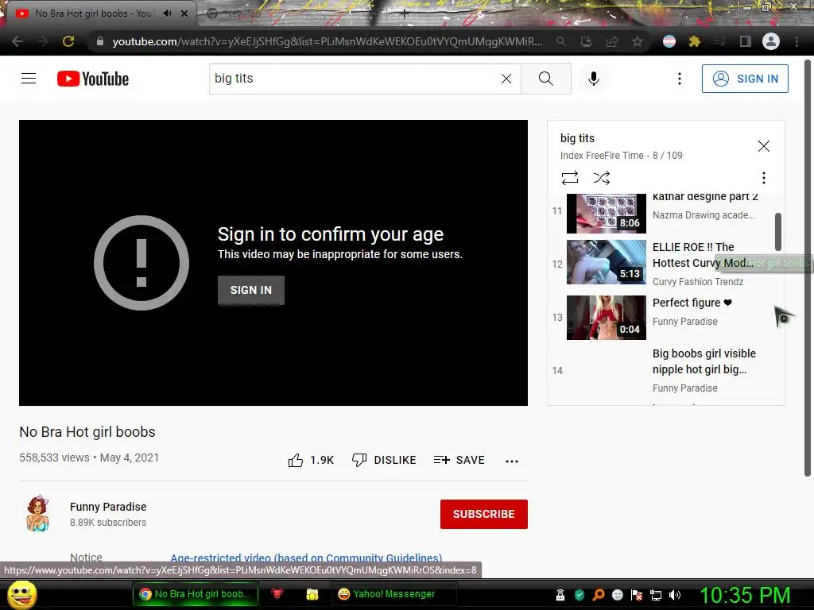Viewport: 814px width, 610px height.
Task: Open the Funny Paradise channel name link
Action: (108, 507)
